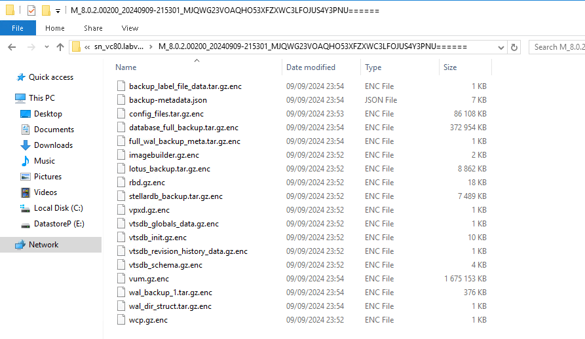Viewport: 585px width, 339px height.
Task: Click the file icon of imagebuilder.gz.enc
Action: tap(121, 155)
